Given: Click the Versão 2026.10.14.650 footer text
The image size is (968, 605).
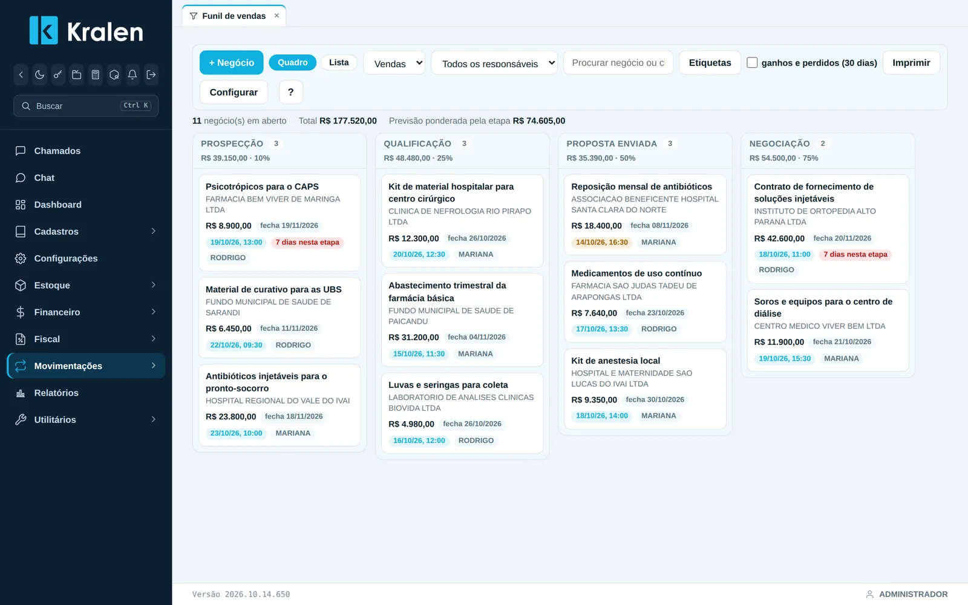Looking at the screenshot, I should click(241, 594).
